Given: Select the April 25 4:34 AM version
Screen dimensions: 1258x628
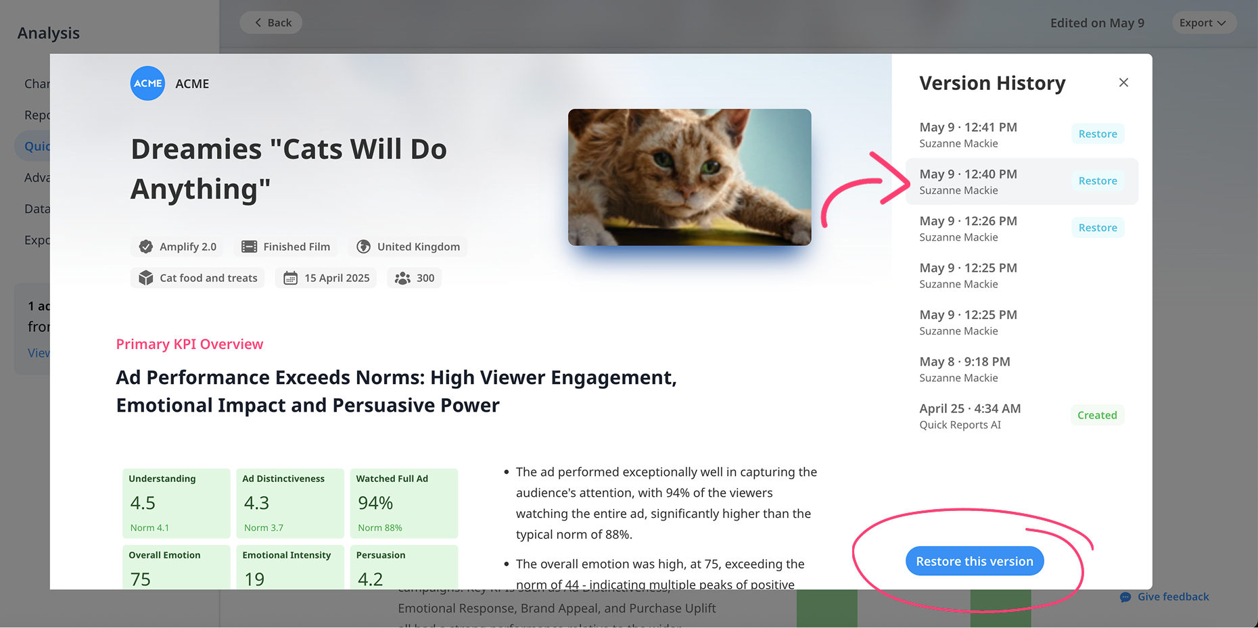Looking at the screenshot, I should 1021,416.
